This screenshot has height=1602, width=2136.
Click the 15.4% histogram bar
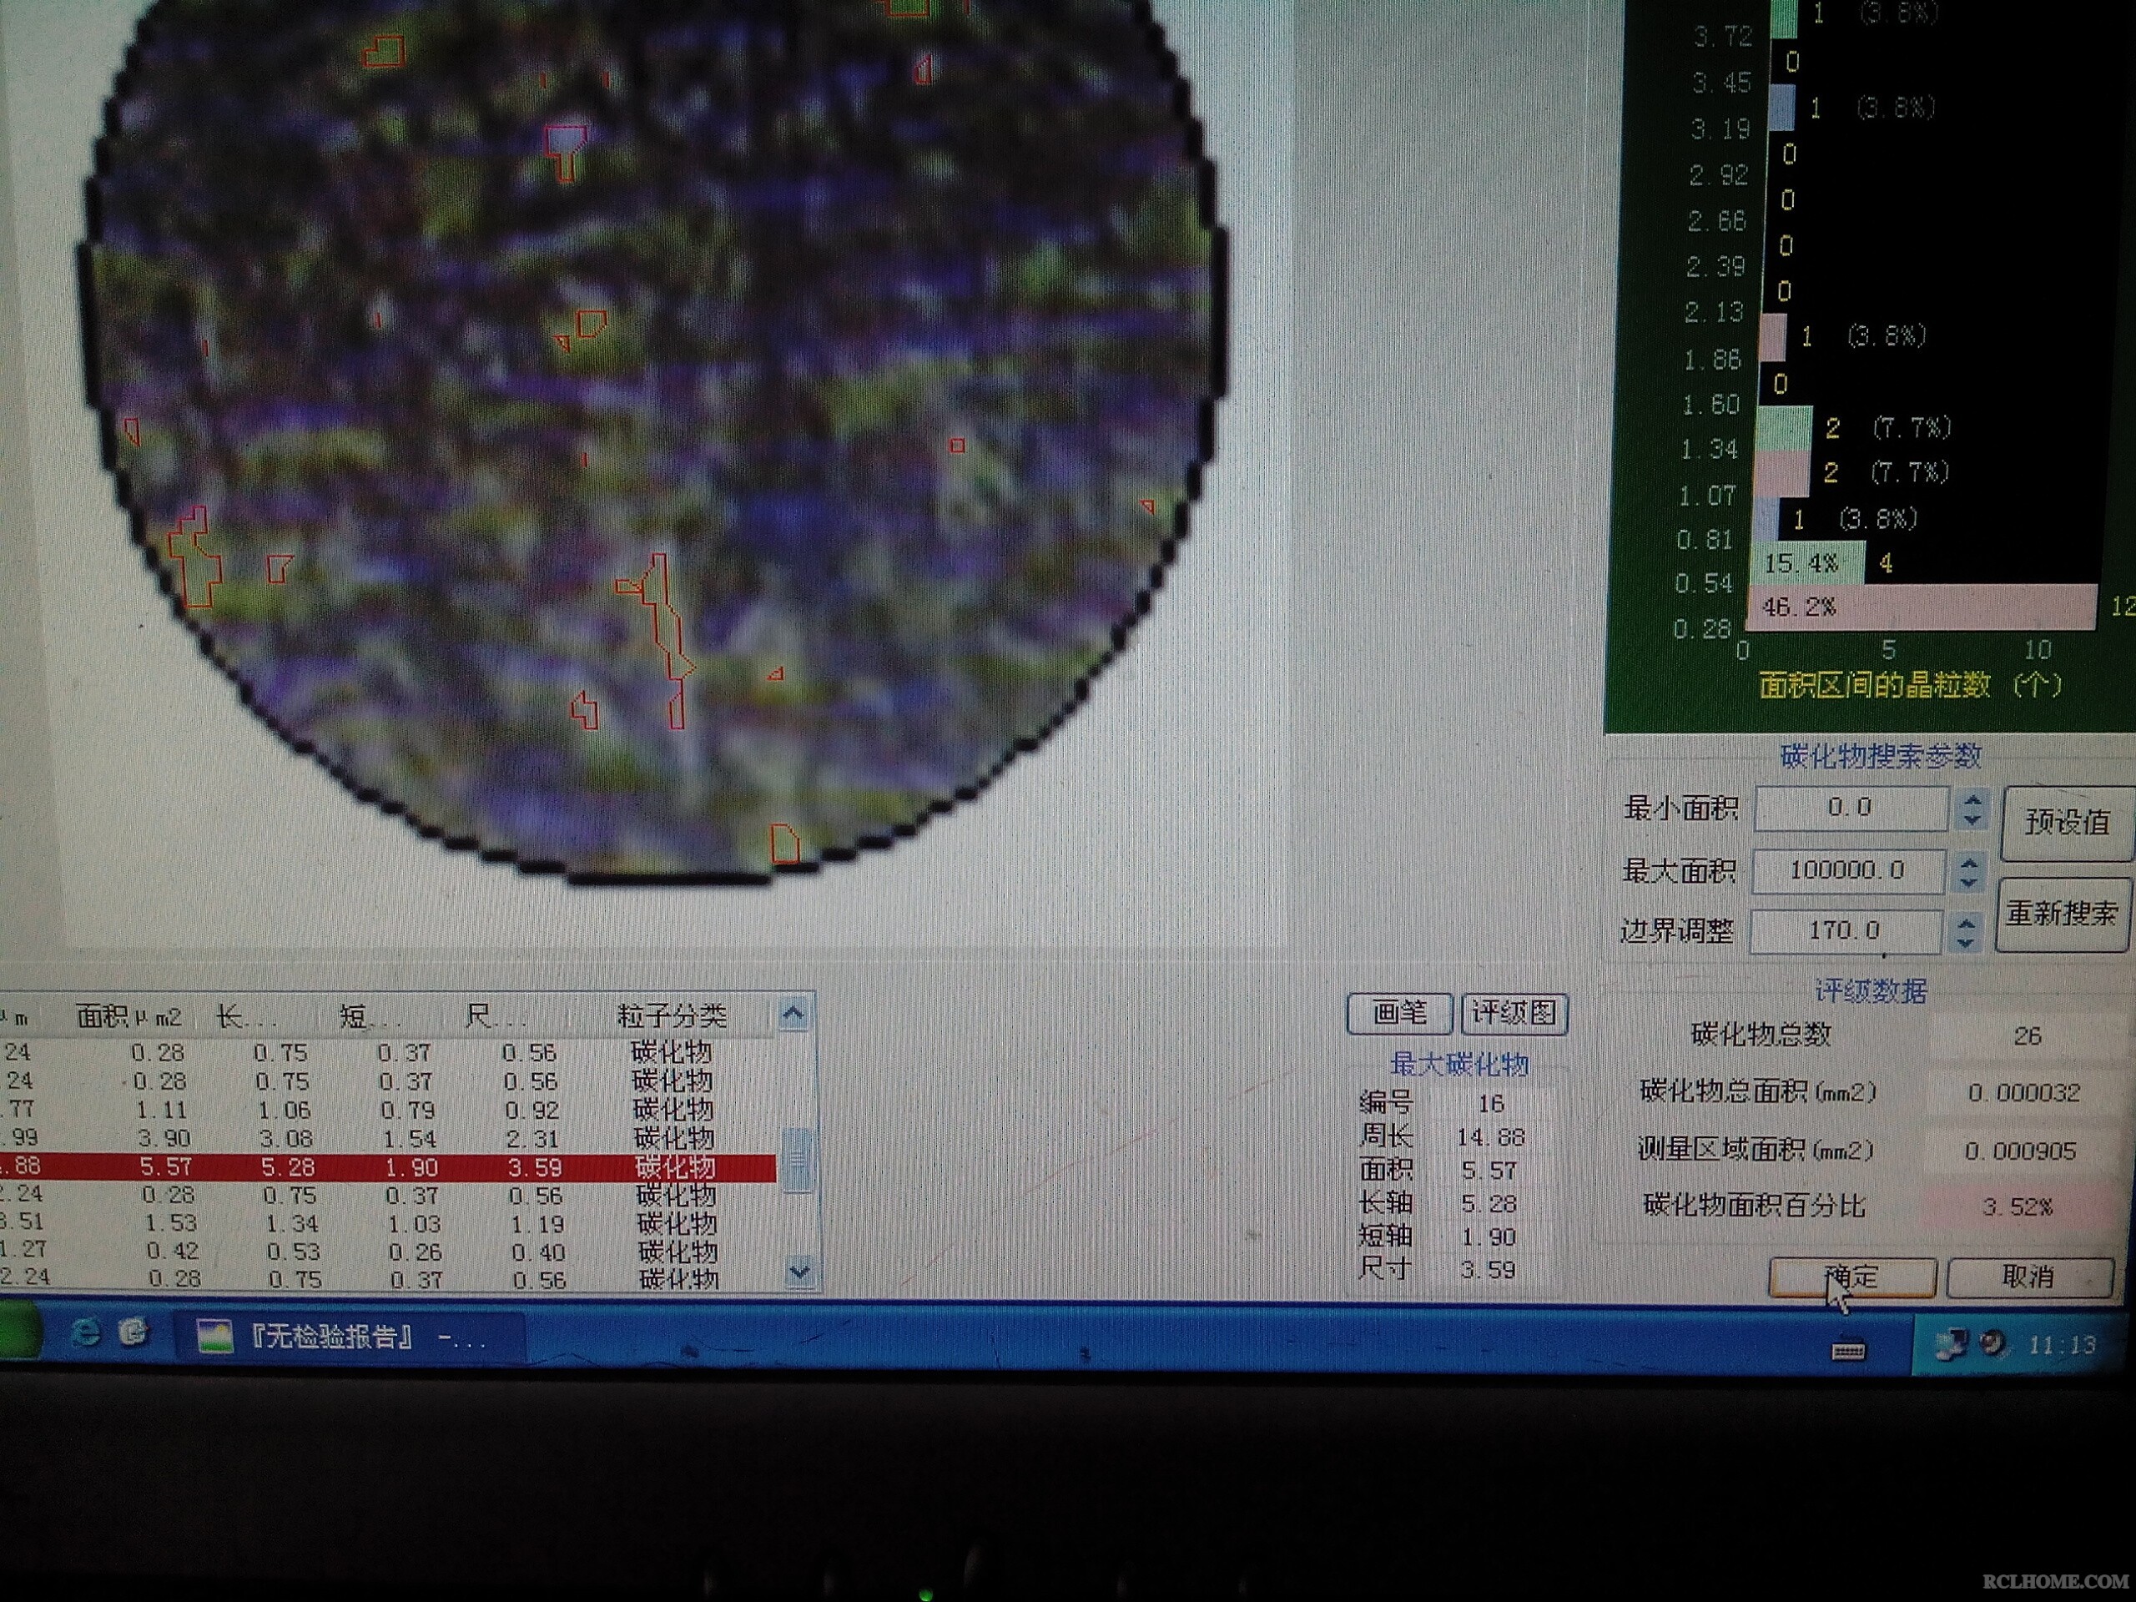pos(1808,563)
